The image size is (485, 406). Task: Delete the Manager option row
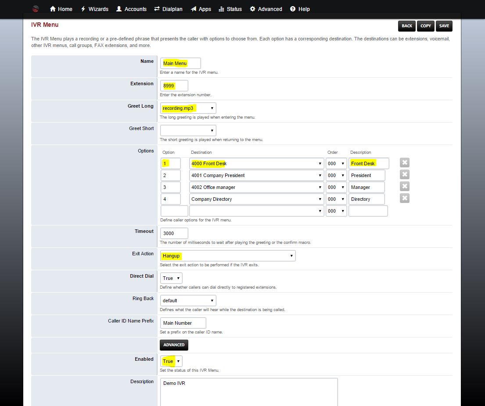404,186
